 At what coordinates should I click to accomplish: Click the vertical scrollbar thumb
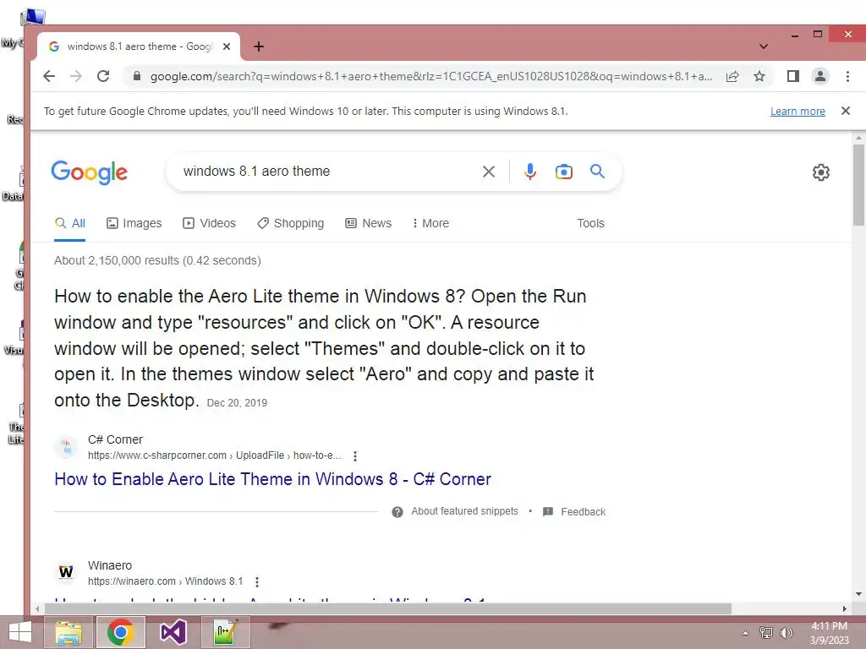[x=858, y=185]
